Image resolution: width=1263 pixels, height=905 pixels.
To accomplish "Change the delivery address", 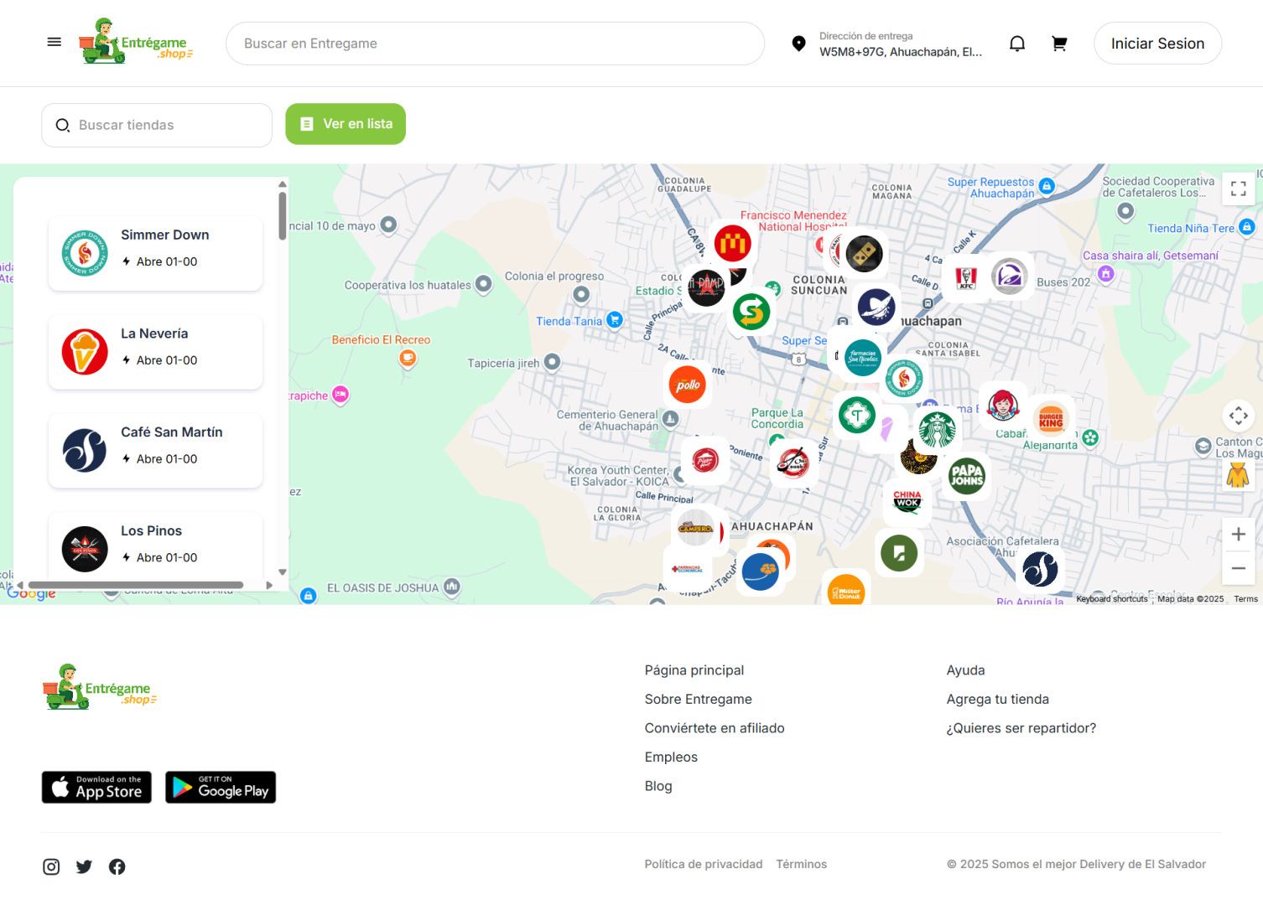I will coord(901,44).
